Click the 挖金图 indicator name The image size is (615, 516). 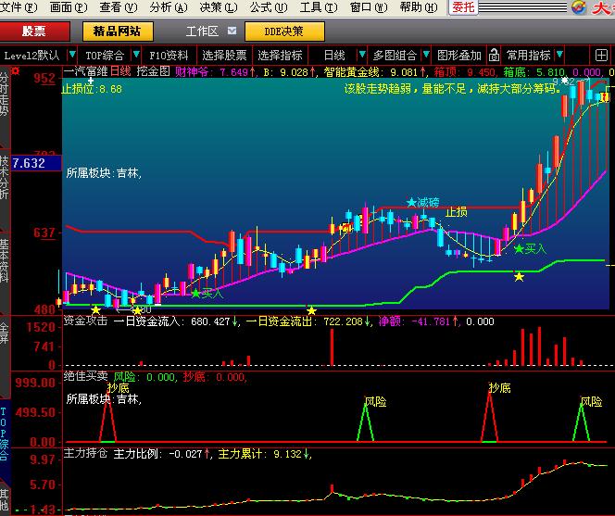(154, 71)
